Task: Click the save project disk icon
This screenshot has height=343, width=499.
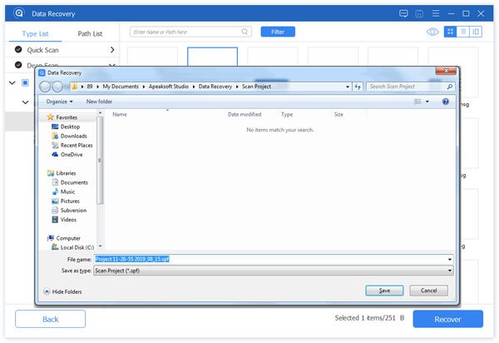Action: pyautogui.click(x=419, y=13)
